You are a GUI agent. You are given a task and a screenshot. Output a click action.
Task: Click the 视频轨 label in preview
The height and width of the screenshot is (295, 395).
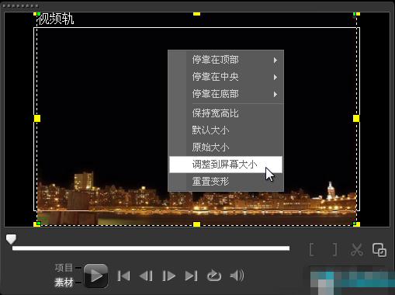56,19
